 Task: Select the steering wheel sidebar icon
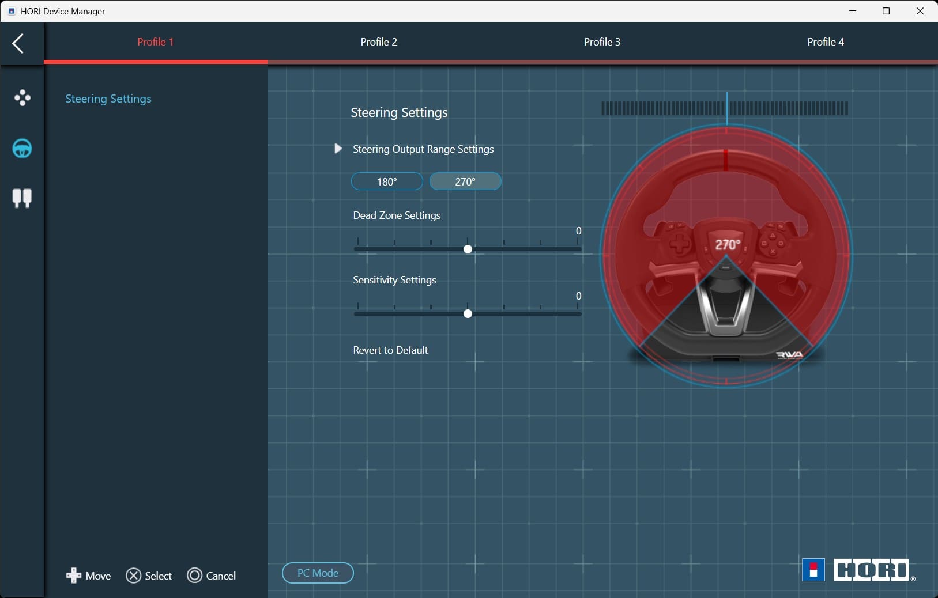click(22, 149)
